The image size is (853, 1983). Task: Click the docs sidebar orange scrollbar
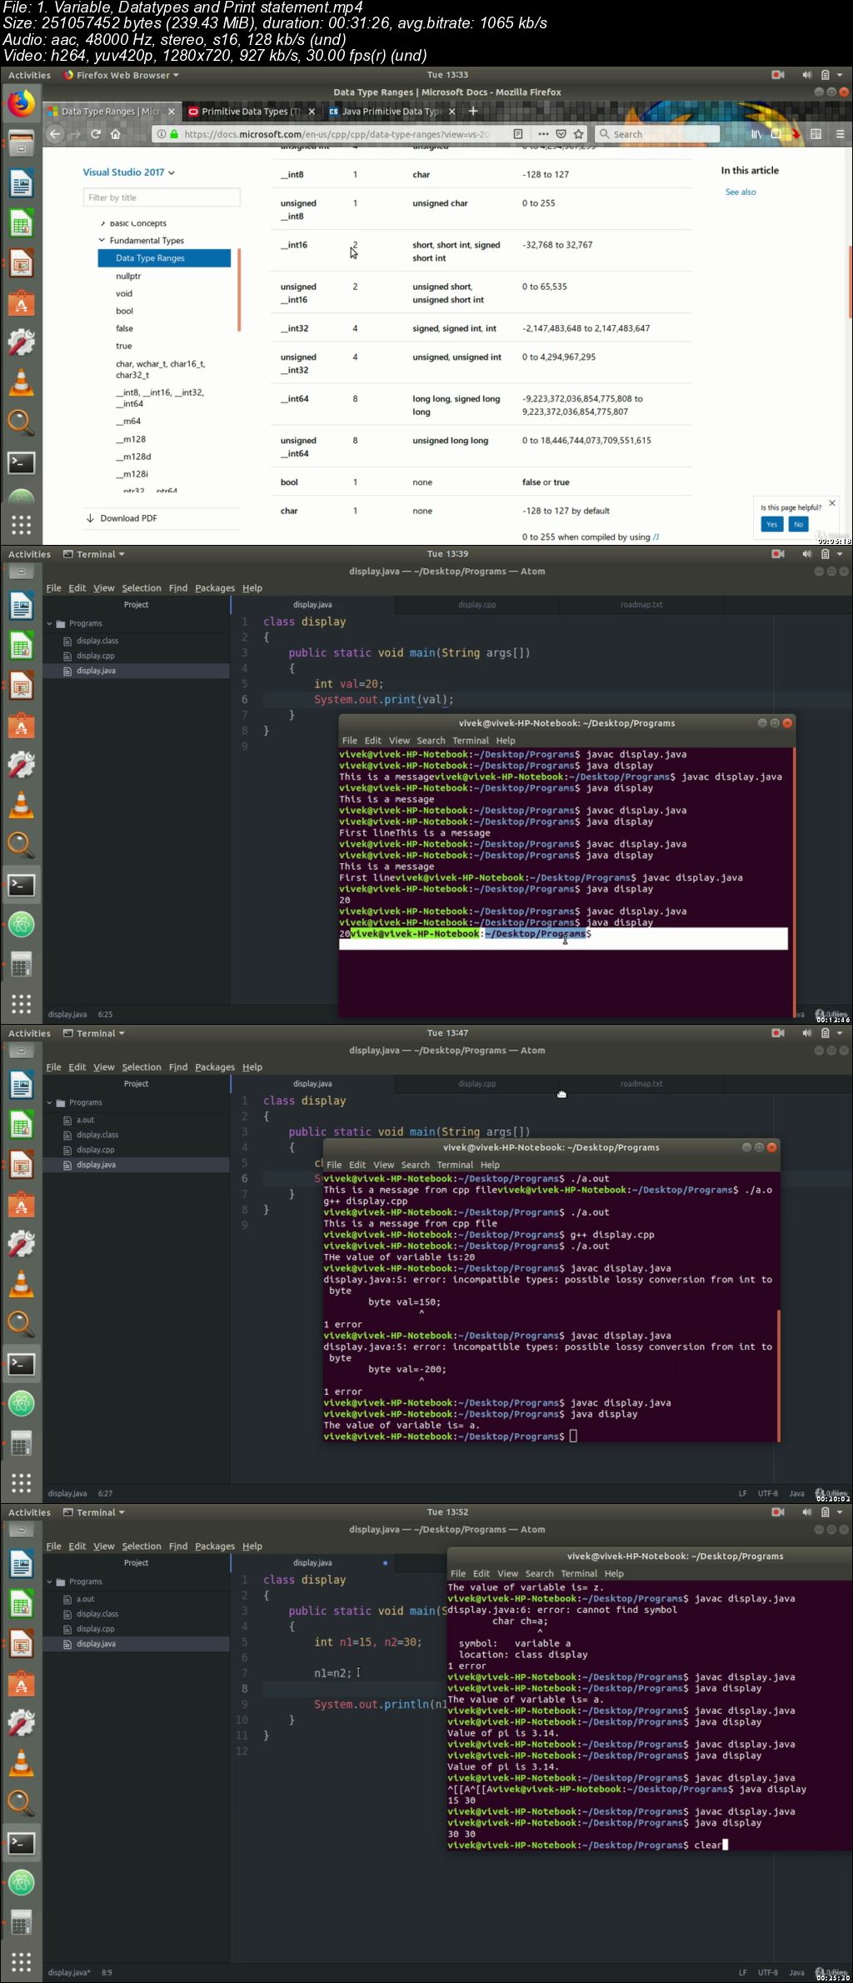click(238, 289)
